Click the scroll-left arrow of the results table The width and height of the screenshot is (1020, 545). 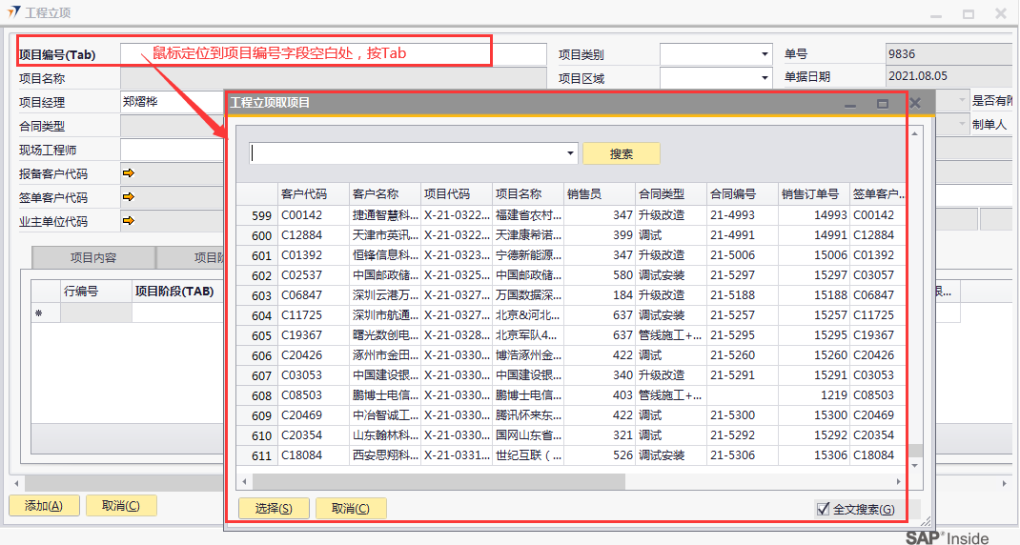[x=244, y=481]
